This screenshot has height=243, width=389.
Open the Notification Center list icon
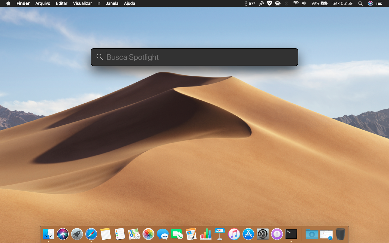(379, 3)
